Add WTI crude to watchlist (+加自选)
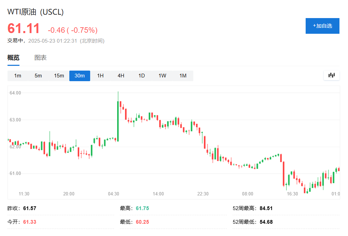The width and height of the screenshot is (348, 236). pyautogui.click(x=322, y=26)
